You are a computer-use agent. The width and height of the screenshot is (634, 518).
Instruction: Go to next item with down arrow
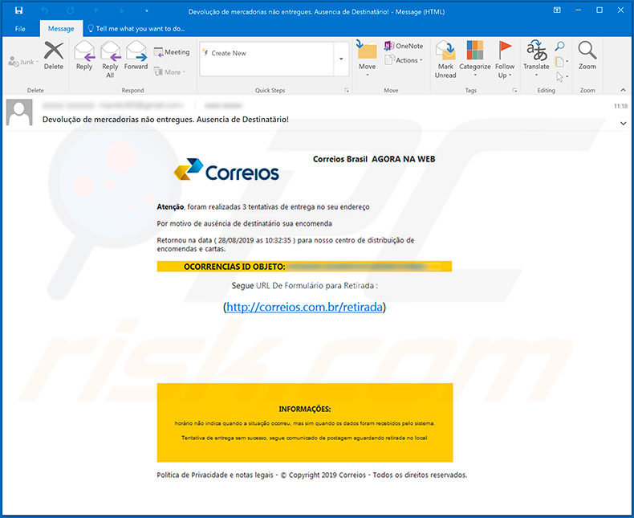(x=121, y=10)
